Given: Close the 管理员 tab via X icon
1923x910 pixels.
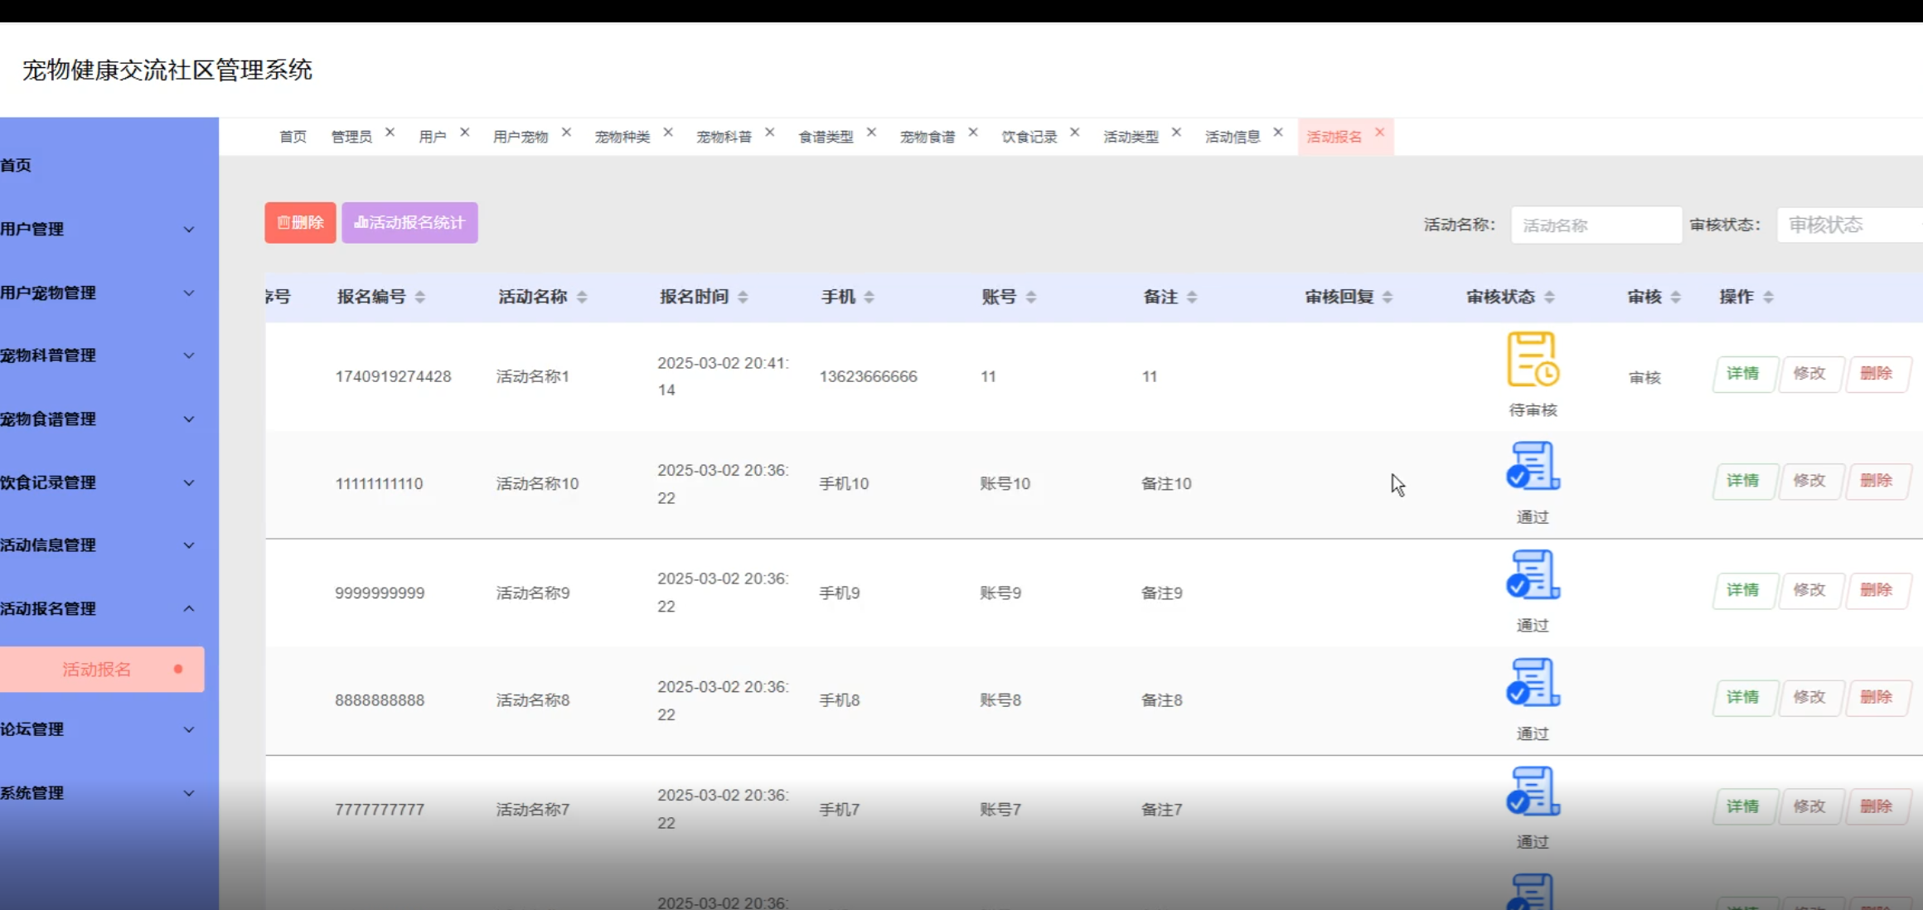Looking at the screenshot, I should [x=390, y=133].
